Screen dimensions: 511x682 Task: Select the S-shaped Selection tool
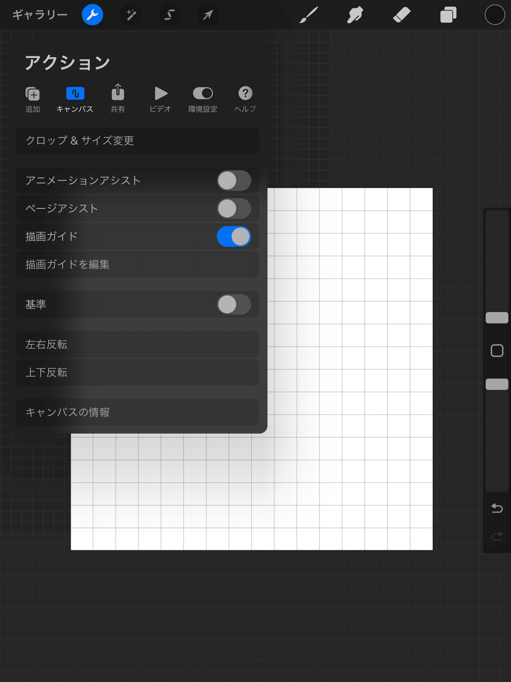[169, 15]
